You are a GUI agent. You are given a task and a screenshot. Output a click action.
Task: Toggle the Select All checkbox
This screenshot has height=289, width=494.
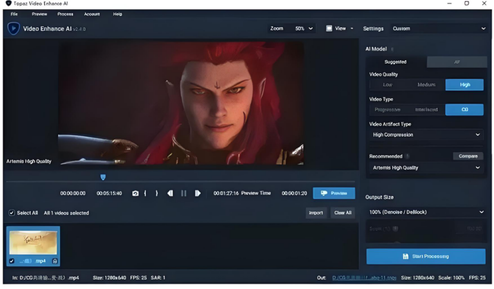coord(12,213)
